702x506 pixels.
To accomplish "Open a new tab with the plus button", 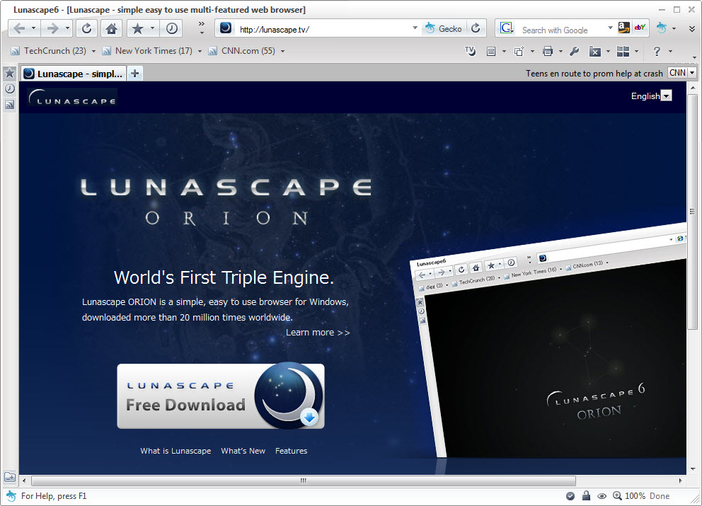I will tap(134, 74).
